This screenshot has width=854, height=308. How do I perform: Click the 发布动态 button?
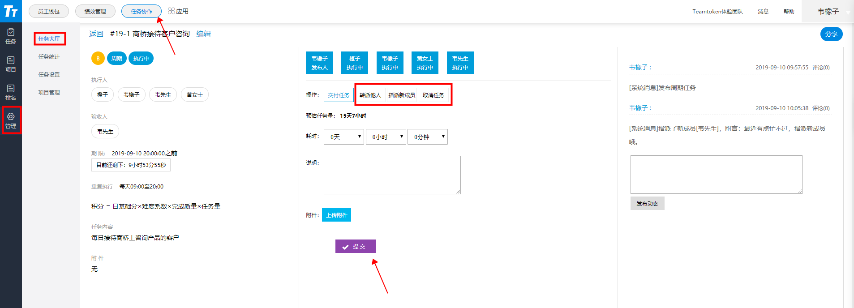click(648, 203)
